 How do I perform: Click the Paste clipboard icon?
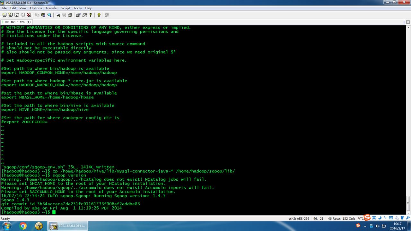pyautogui.click(x=43, y=15)
